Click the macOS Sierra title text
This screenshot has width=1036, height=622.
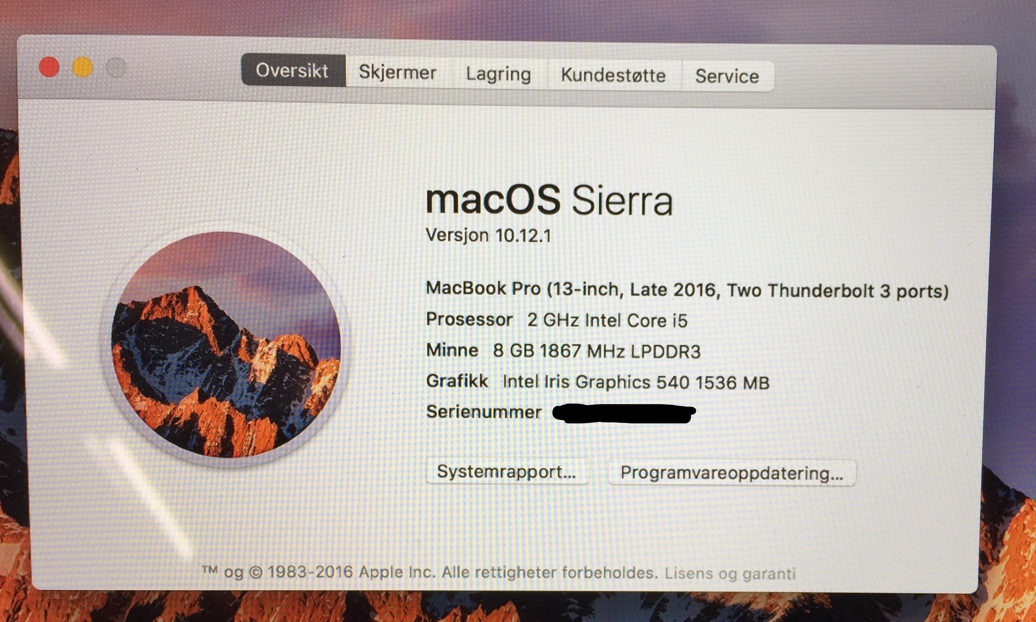click(549, 200)
